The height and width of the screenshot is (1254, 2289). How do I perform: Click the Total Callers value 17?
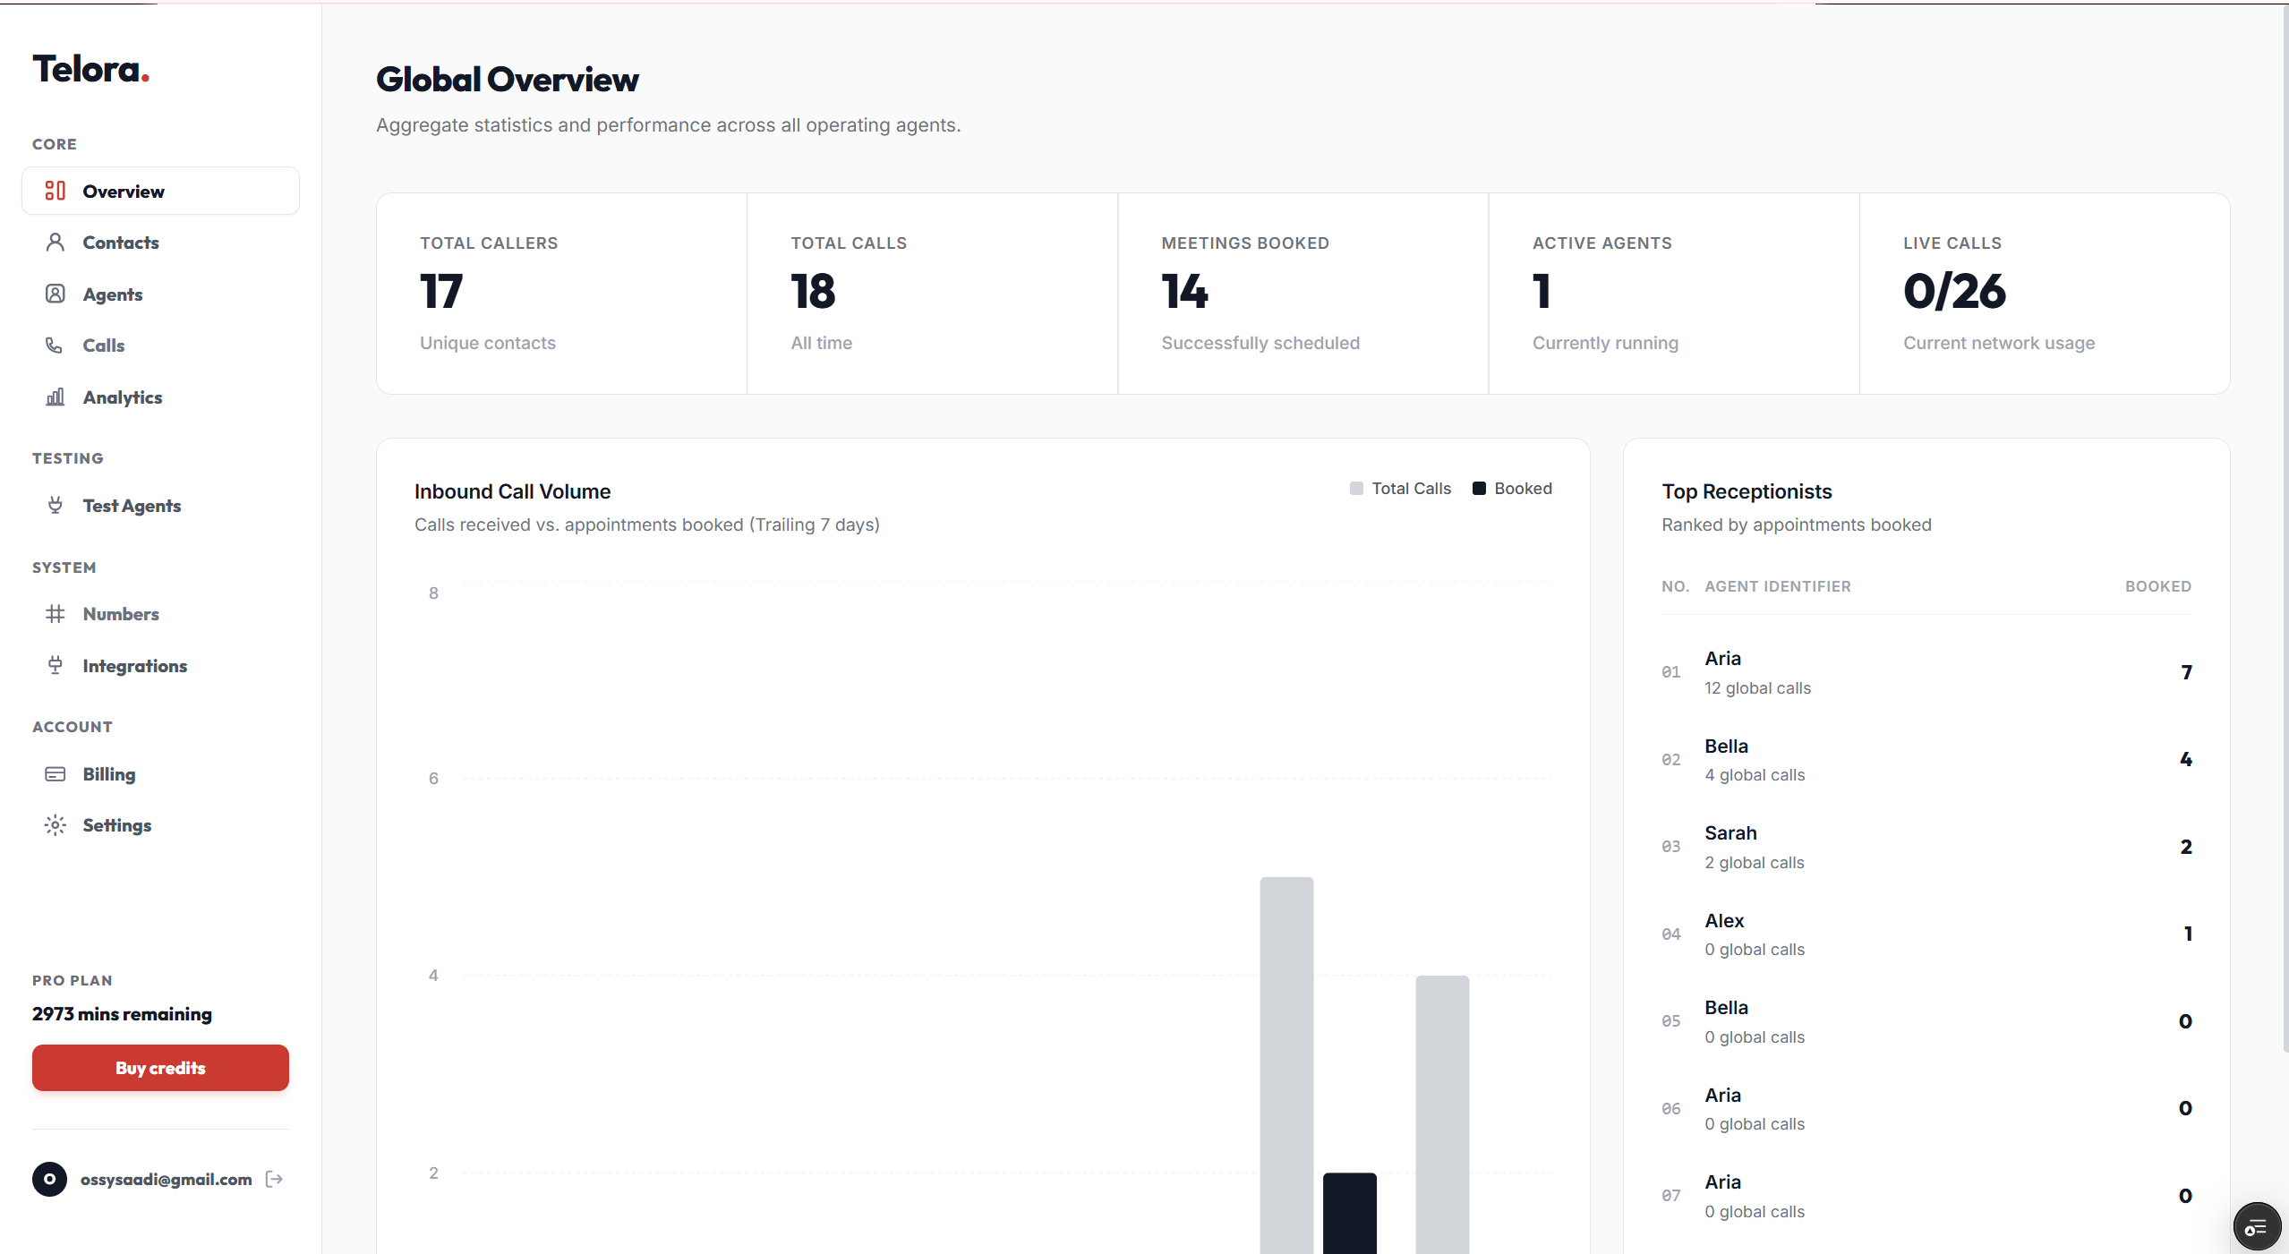pyautogui.click(x=441, y=291)
